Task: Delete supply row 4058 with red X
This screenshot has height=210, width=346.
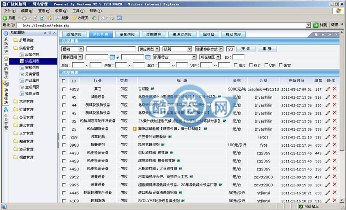Action: (x=335, y=89)
